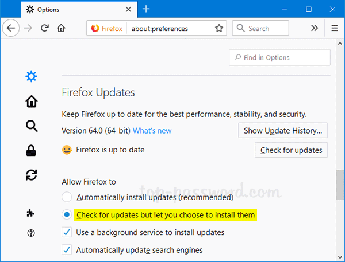Open the Firefox Sync category
Viewport: 345px width, 262px height.
tap(32, 175)
